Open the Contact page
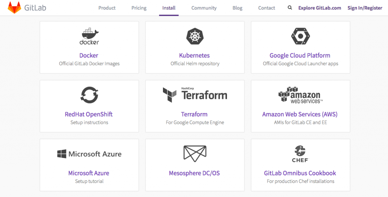388x197 pixels. 266,8
